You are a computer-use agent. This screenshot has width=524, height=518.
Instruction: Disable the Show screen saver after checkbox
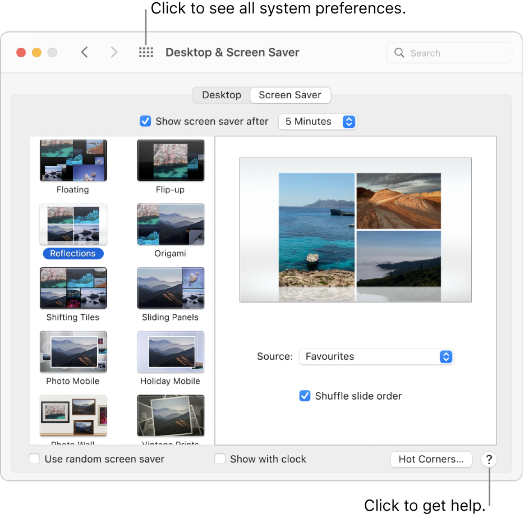(145, 121)
